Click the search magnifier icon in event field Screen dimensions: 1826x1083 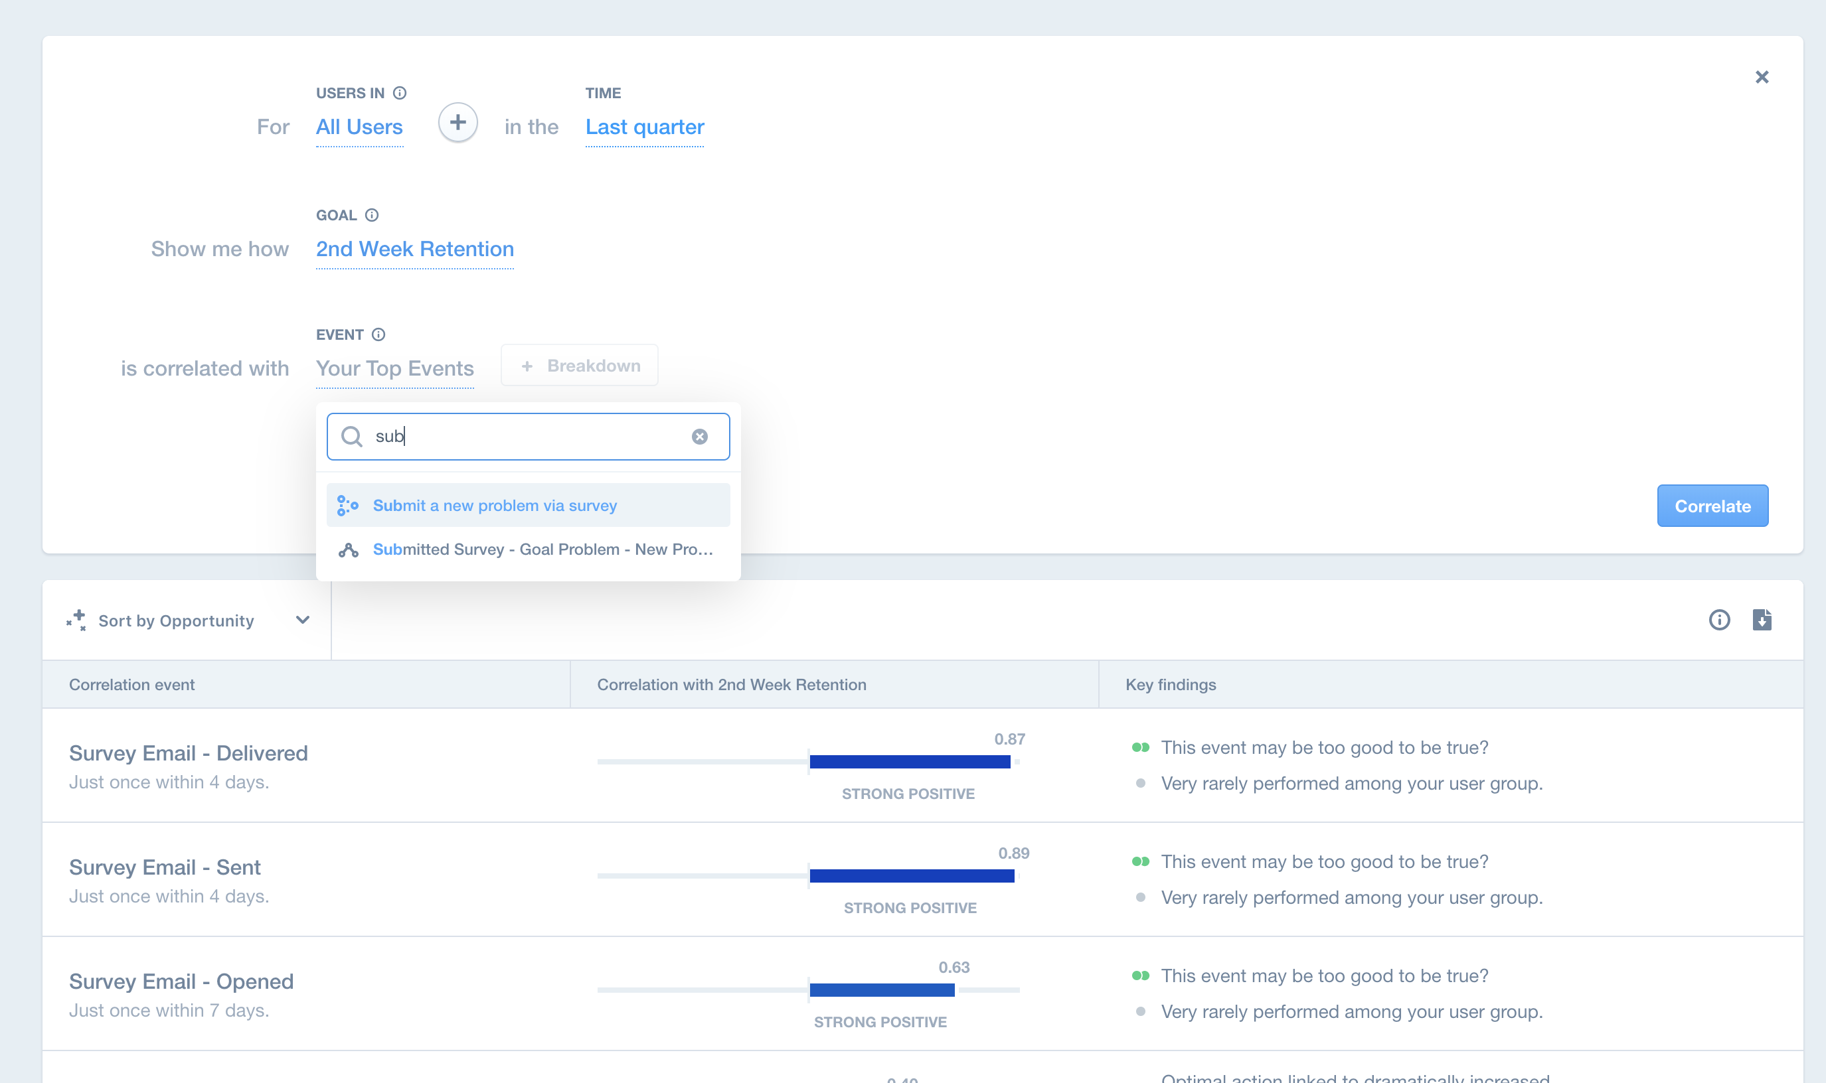(x=352, y=437)
